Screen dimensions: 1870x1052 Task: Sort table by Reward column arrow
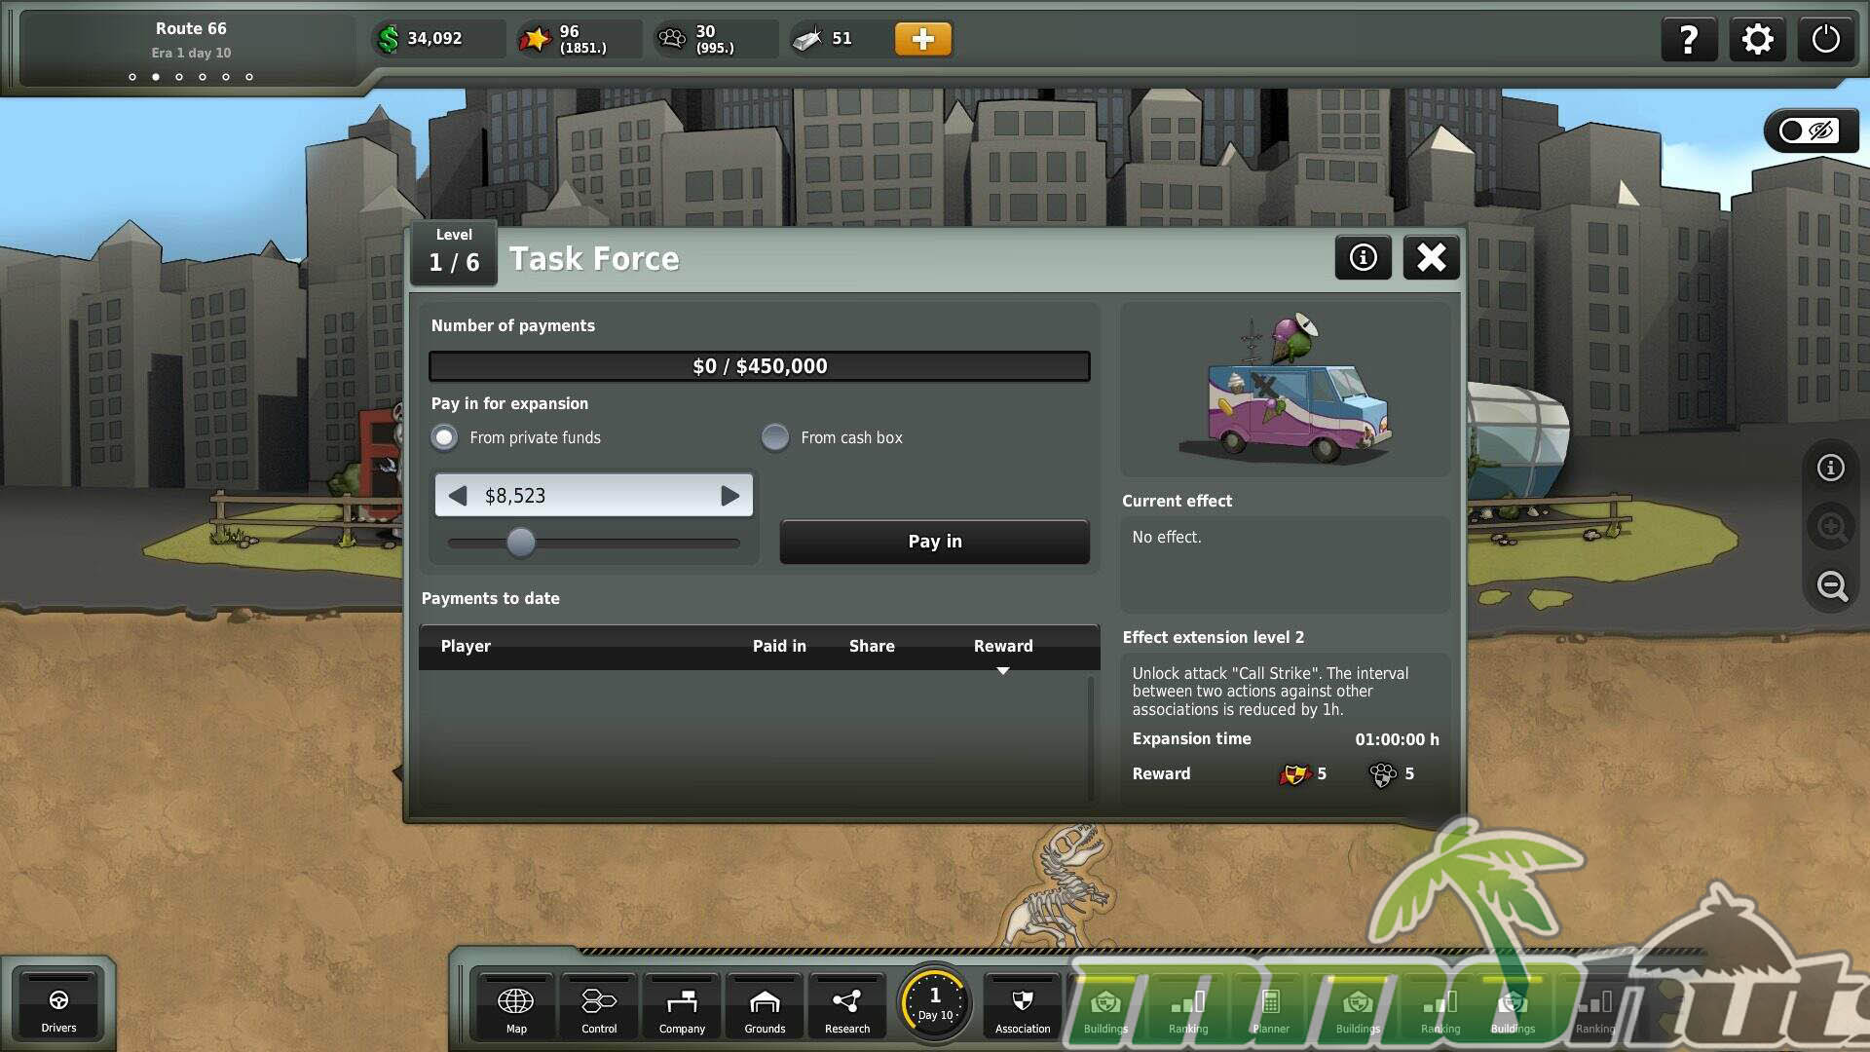[1002, 670]
